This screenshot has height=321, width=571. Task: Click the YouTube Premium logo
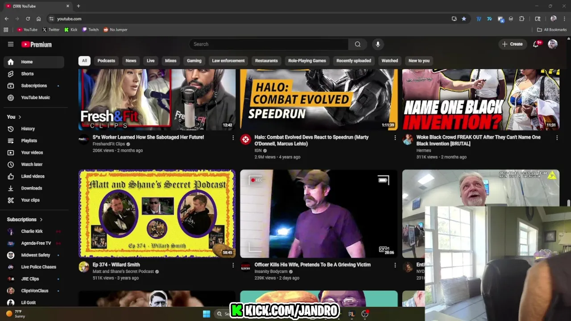(37, 44)
